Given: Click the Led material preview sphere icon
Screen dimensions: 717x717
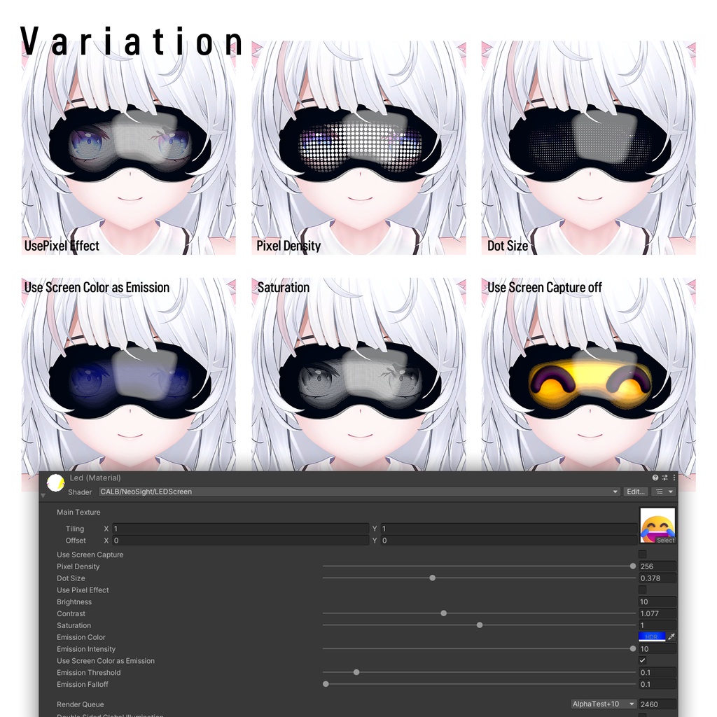Looking at the screenshot, I should [55, 483].
